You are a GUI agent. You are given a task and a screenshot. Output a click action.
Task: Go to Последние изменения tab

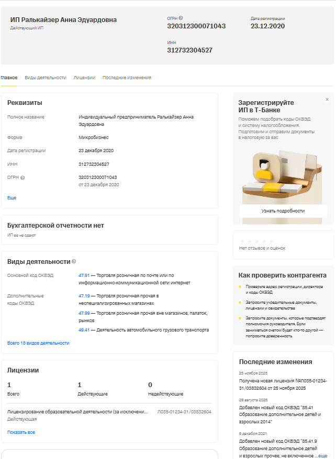point(127,78)
